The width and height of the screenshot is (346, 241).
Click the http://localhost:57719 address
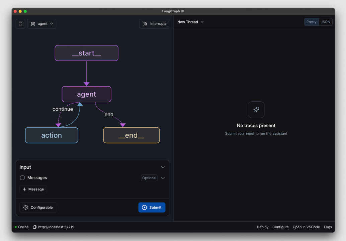pos(56,227)
